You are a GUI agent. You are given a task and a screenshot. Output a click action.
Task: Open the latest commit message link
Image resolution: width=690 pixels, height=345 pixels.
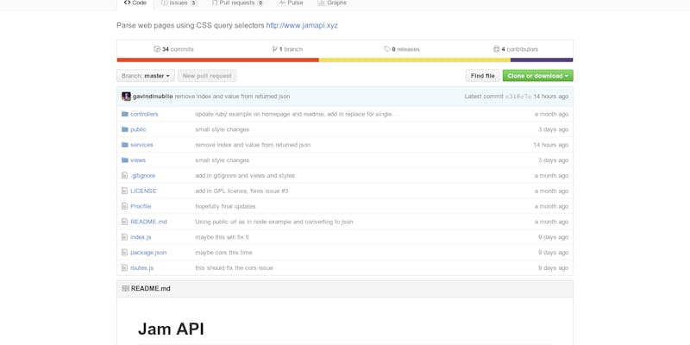click(x=232, y=97)
